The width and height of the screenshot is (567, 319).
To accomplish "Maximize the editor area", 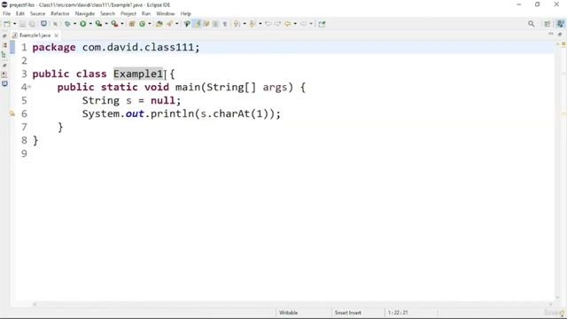I will pos(560,34).
